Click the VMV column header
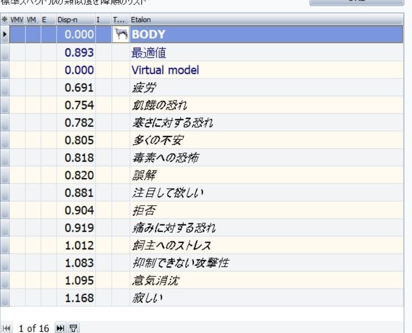 (17, 20)
